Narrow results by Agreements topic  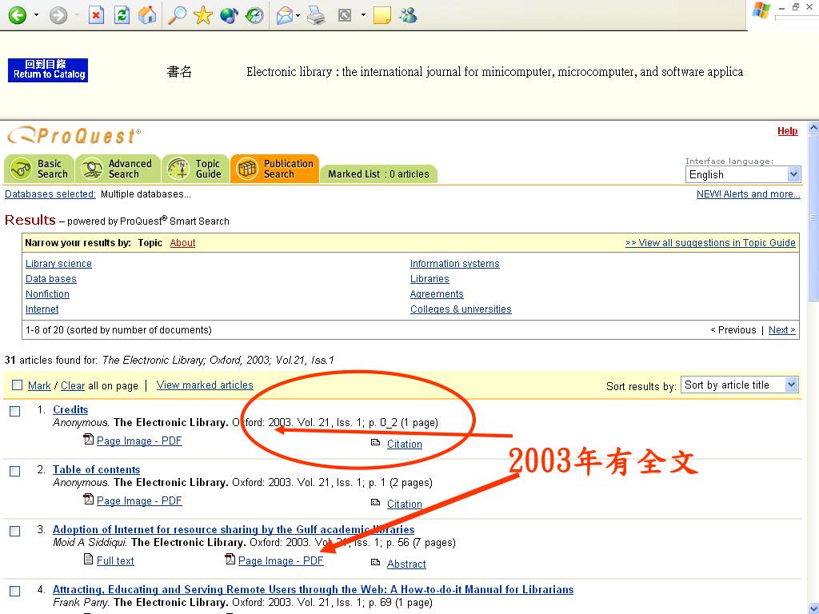pos(437,294)
